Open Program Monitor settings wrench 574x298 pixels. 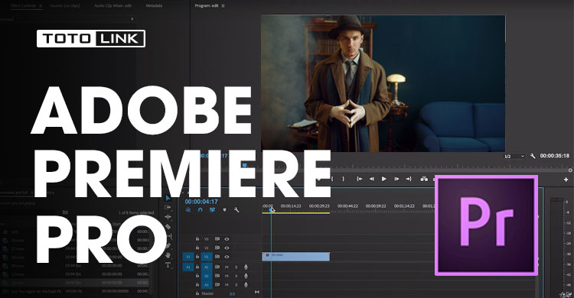point(533,156)
